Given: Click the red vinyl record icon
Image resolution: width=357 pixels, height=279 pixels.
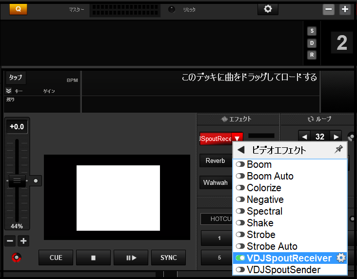Looking at the screenshot, I should click(17, 258).
